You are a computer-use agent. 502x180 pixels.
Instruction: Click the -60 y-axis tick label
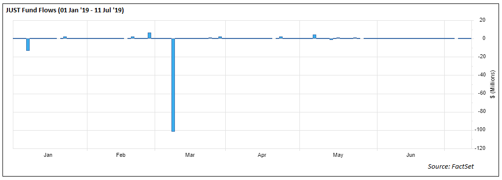pyautogui.click(x=482, y=93)
